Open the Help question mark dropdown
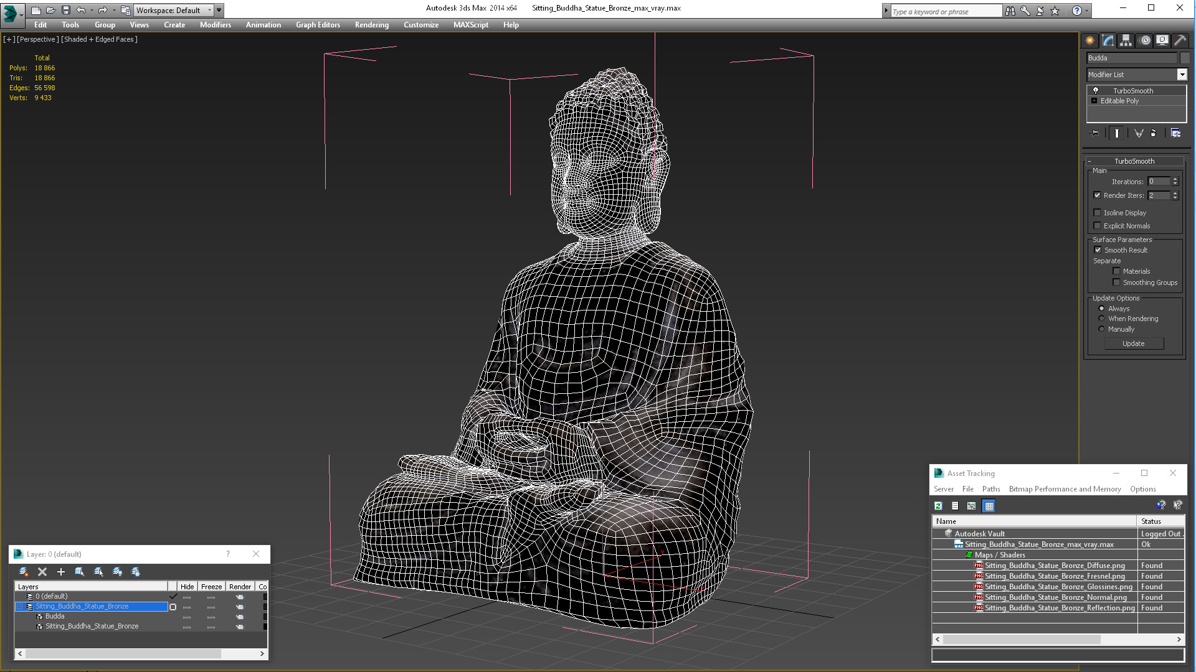The image size is (1196, 672). 1087,11
